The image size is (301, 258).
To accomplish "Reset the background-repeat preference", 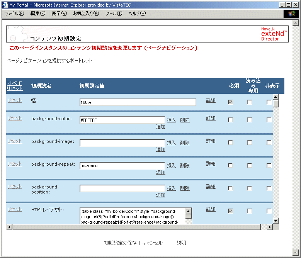I will click(15, 164).
